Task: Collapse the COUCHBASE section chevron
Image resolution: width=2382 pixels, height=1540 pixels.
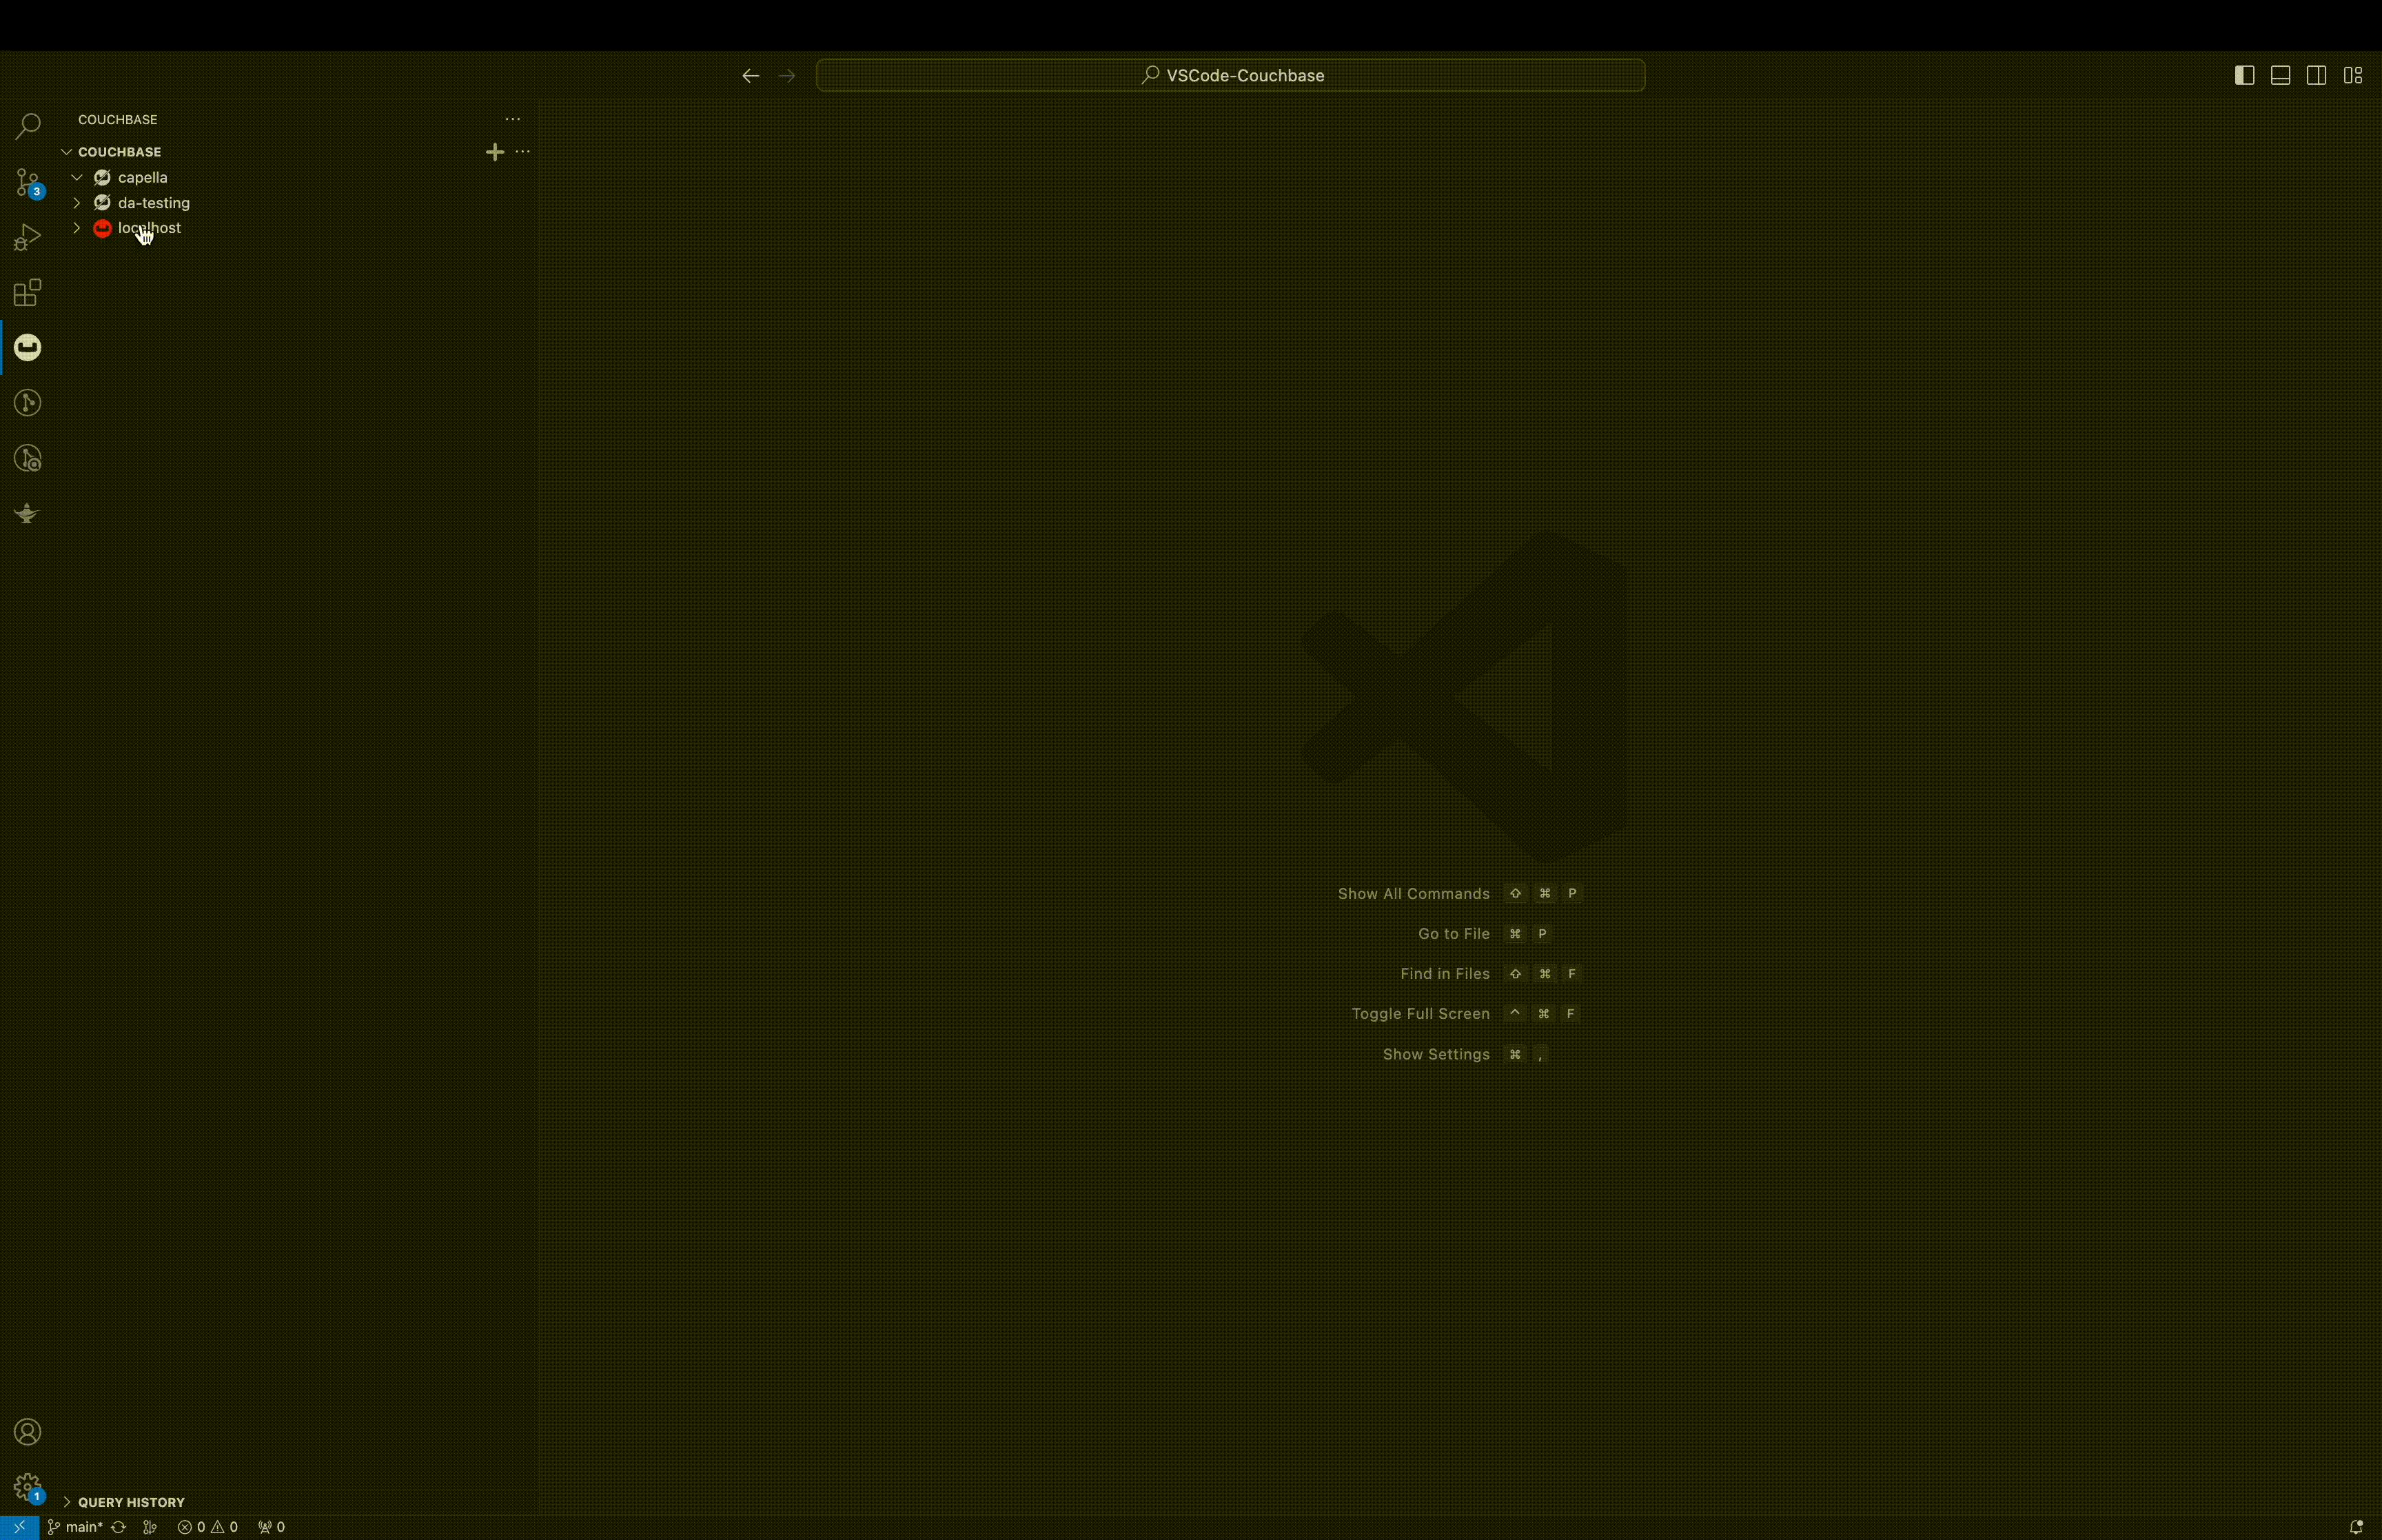Action: (x=67, y=152)
